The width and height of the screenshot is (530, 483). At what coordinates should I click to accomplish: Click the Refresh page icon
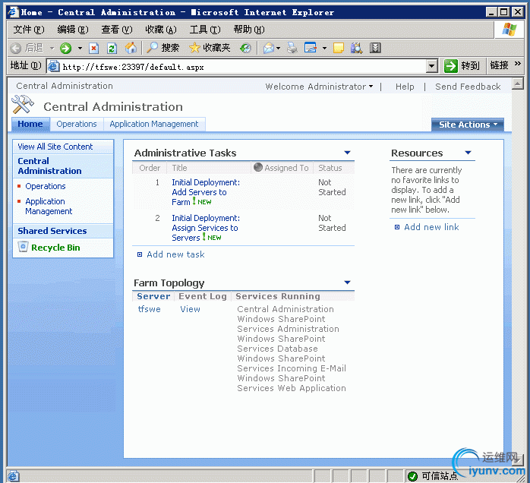[112, 48]
